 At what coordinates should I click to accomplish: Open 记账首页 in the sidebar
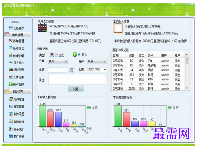pyautogui.click(x=16, y=28)
